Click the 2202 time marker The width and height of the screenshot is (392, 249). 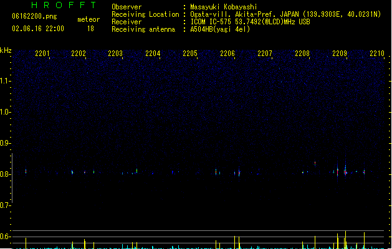point(79,54)
